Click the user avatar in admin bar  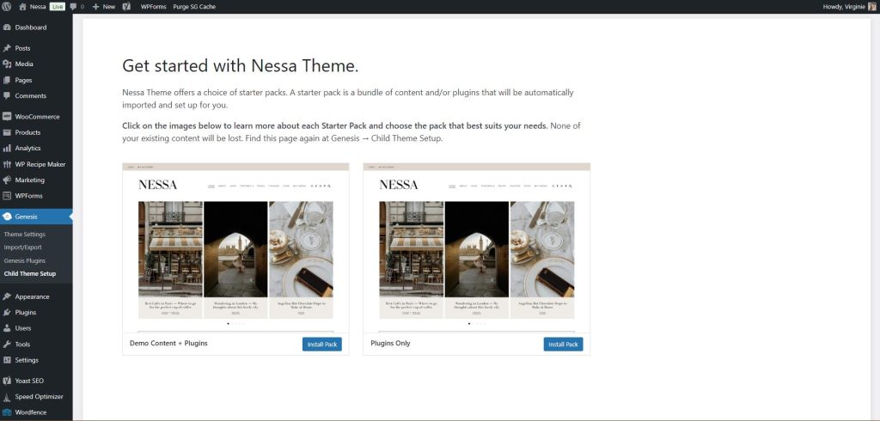[x=871, y=7]
